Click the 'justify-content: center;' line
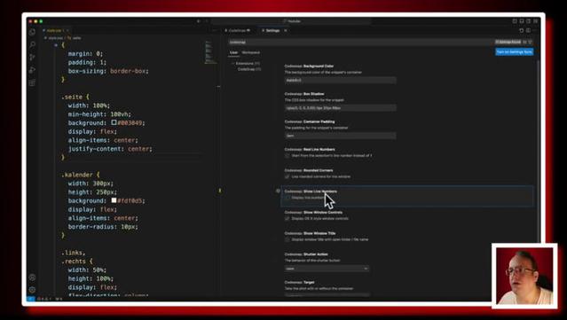The height and width of the screenshot is (320, 567). [x=110, y=149]
